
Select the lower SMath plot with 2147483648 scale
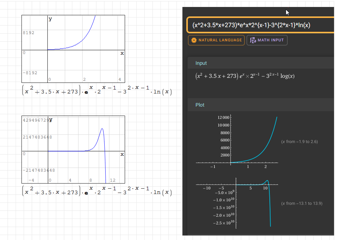tap(73, 149)
